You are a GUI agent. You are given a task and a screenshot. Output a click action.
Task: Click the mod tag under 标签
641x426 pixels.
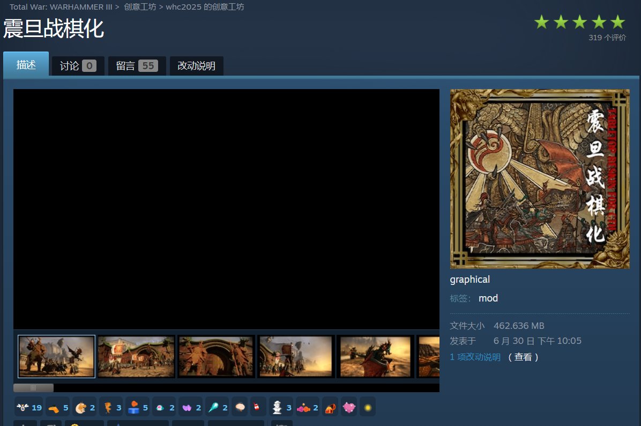(x=488, y=298)
